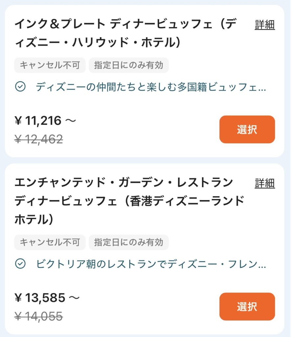Open 詳細 for インク&プレート ディナービュッフェ
The image size is (292, 337).
265,25
